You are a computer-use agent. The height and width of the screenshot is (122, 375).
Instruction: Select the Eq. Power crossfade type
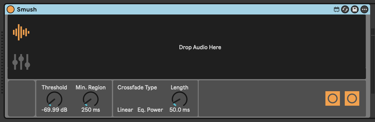(150, 110)
